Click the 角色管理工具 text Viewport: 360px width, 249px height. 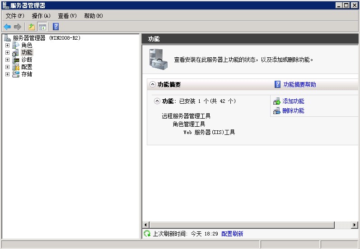pyautogui.click(x=189, y=124)
